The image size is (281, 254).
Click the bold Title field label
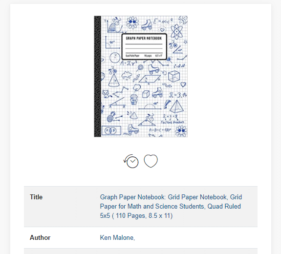pos(36,197)
